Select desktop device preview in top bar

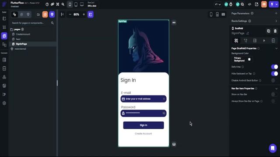pos(82,4)
